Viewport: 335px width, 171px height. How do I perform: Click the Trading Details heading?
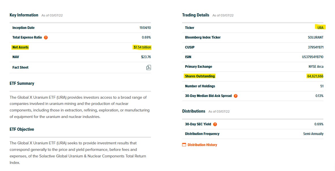tap(196, 15)
